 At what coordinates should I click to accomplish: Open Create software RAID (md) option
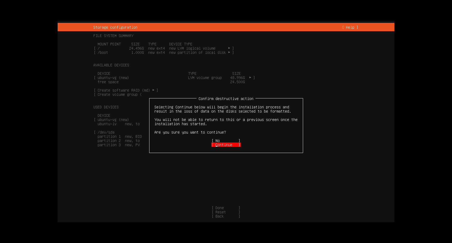pos(126,90)
